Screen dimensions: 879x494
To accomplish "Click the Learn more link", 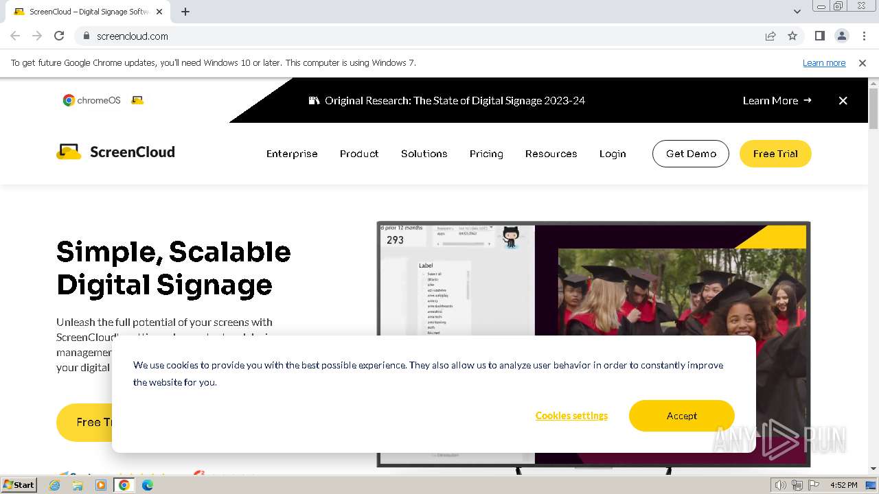I will [824, 62].
